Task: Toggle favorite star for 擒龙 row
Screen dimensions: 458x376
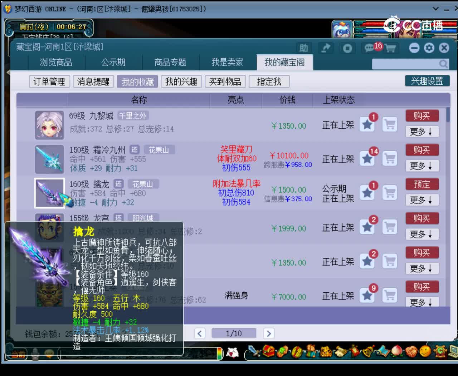Action: (367, 193)
